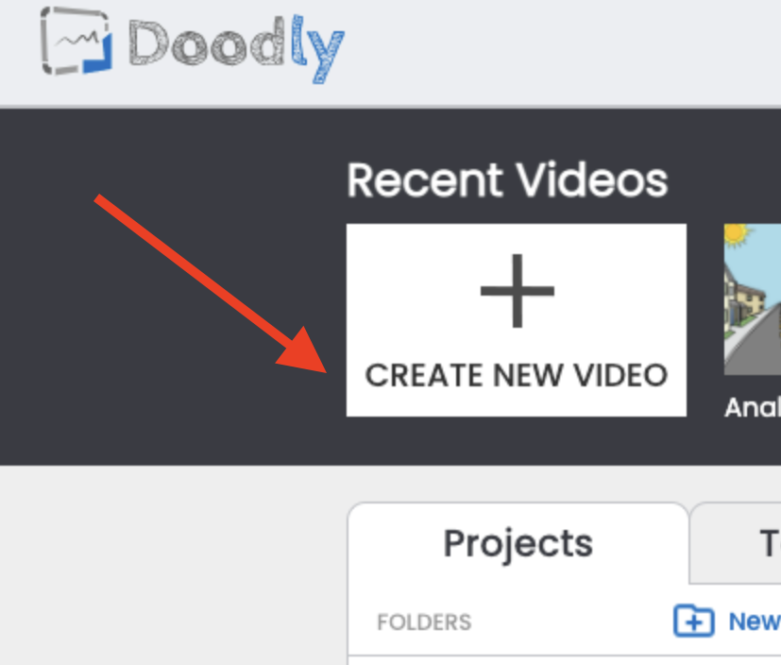Click the large plus icon
This screenshot has width=781, height=665.
click(517, 291)
